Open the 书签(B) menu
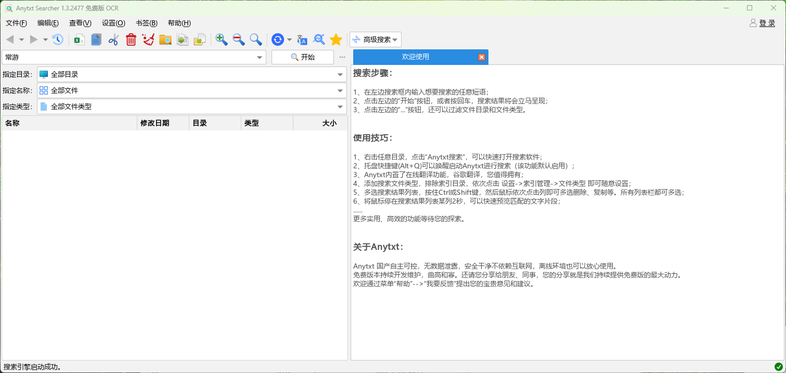This screenshot has width=786, height=373. (x=147, y=23)
